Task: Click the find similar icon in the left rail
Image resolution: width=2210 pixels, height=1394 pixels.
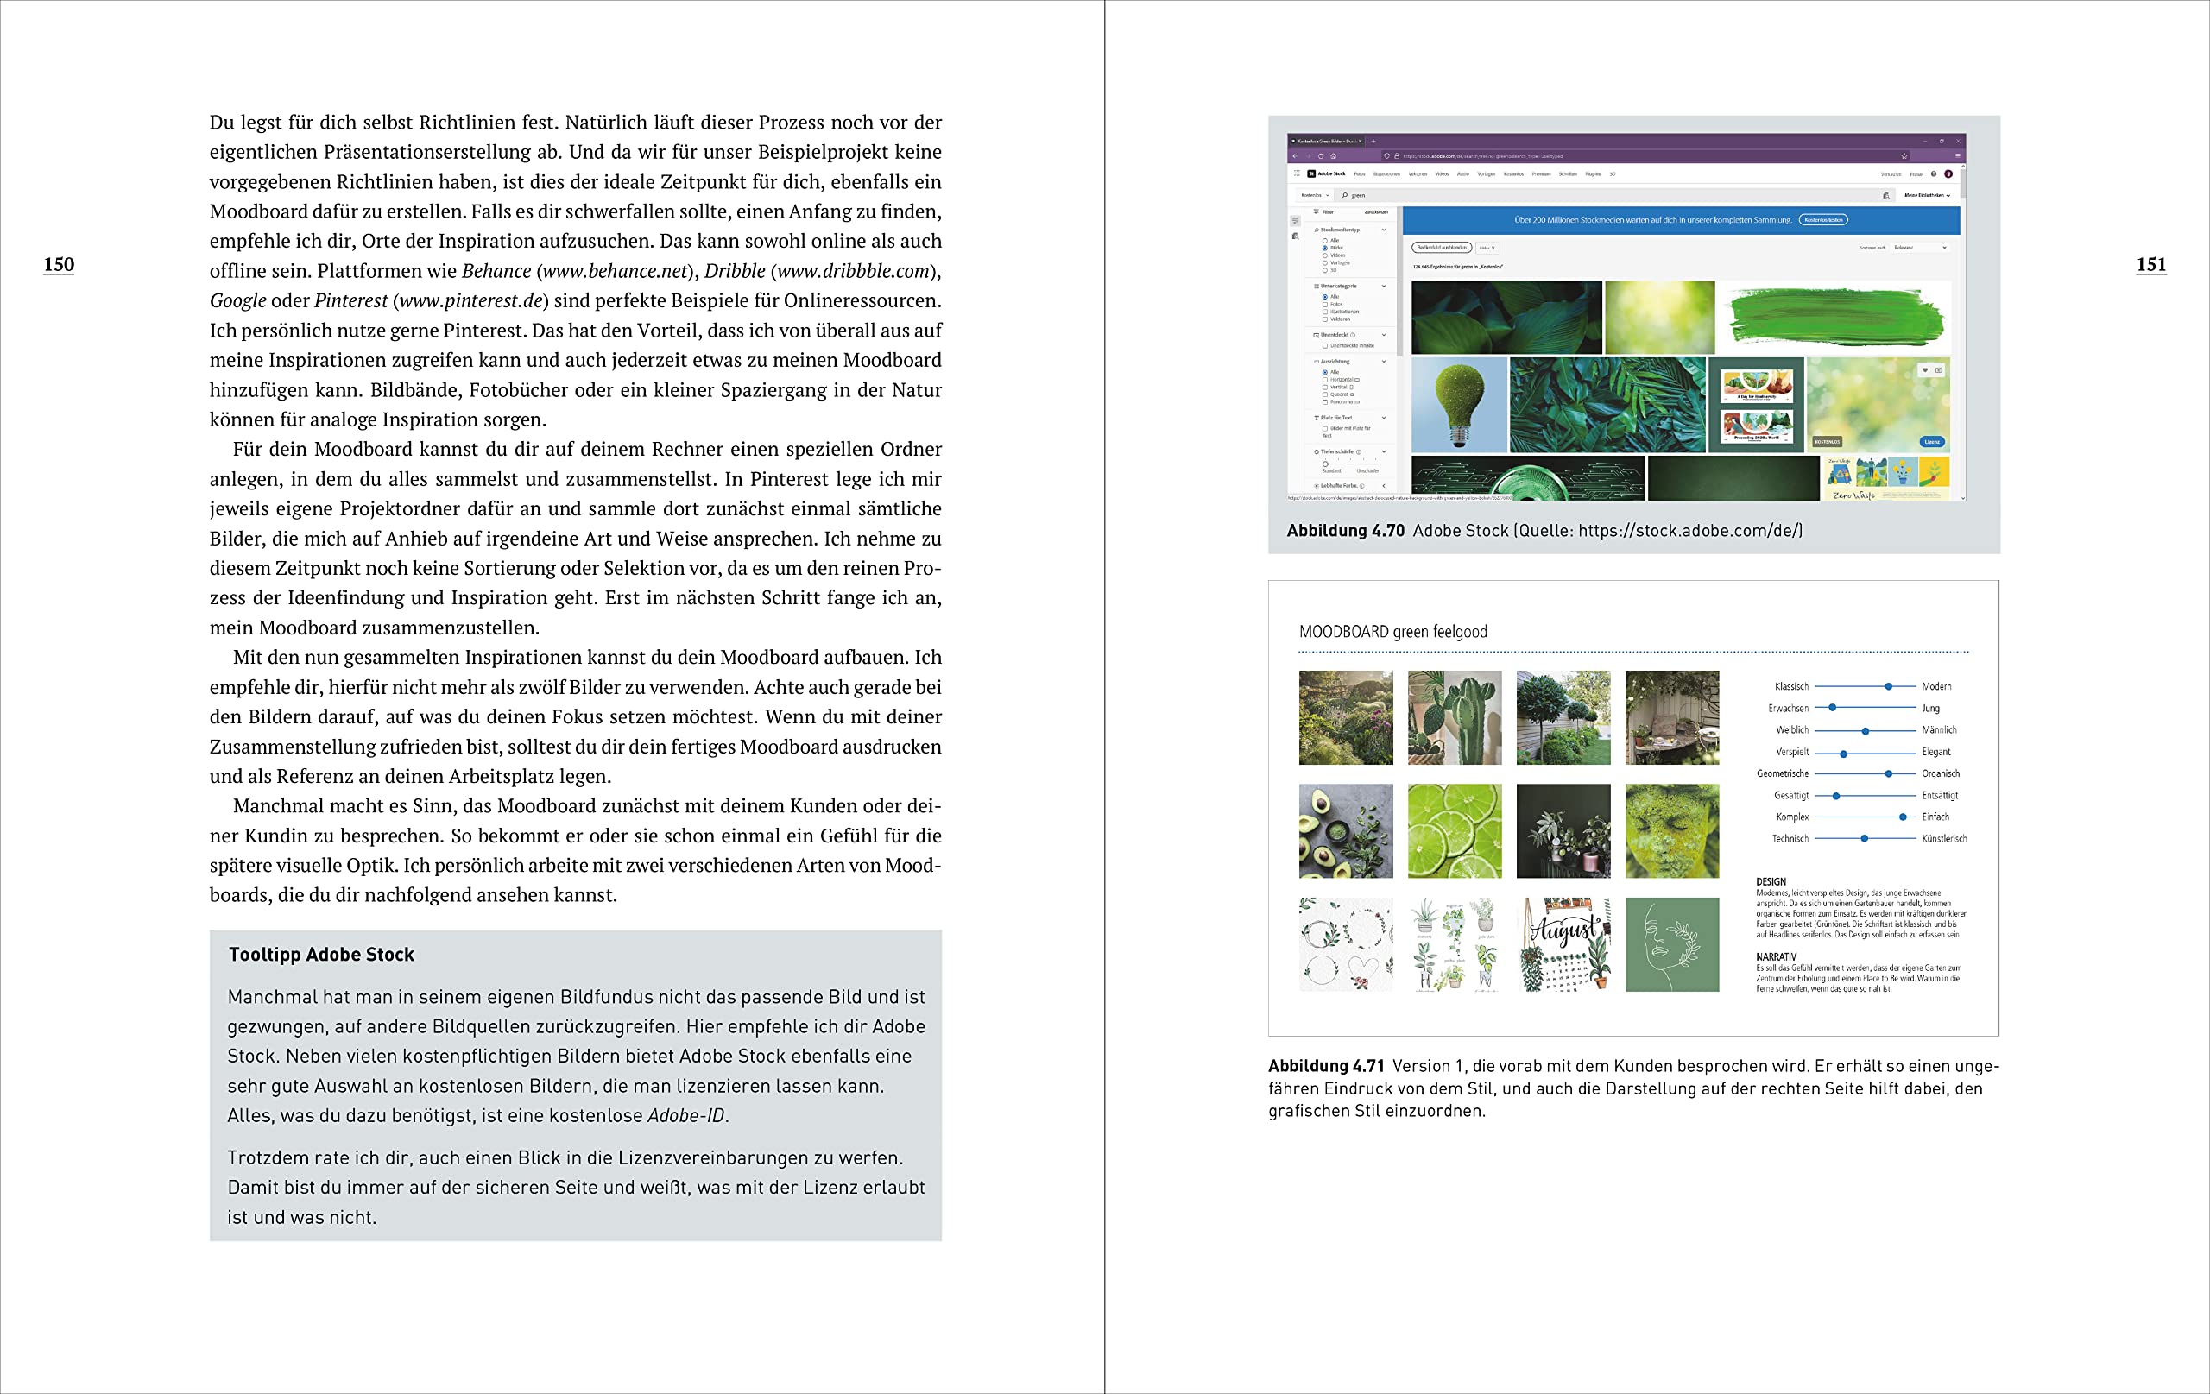Action: [1295, 236]
